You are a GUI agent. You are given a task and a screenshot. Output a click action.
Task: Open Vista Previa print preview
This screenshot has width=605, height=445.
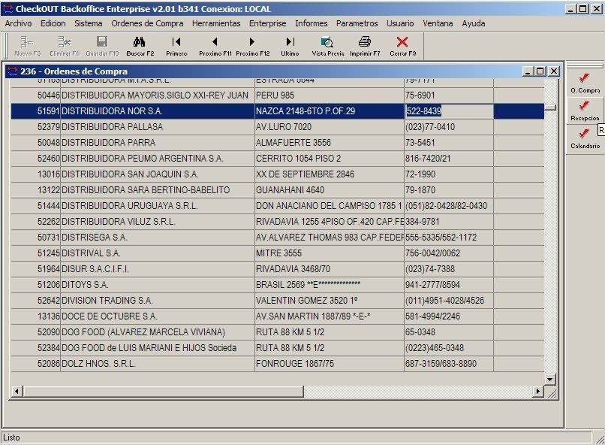(327, 46)
